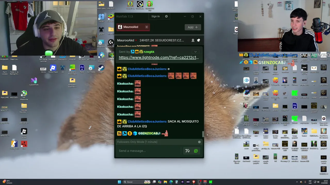The width and height of the screenshot is (330, 185).
Task: Click ClubAtleticoBocaJuniors name on the "e" message
Action: pos(147,69)
